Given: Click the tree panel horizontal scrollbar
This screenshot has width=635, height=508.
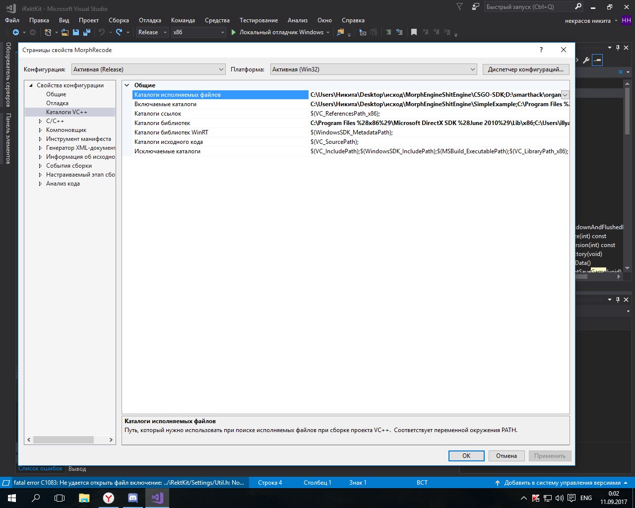Looking at the screenshot, I should 63,440.
